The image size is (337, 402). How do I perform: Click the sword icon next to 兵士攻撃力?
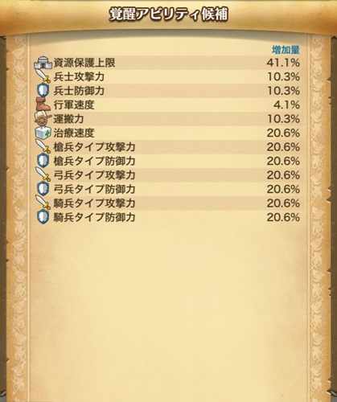click(43, 76)
